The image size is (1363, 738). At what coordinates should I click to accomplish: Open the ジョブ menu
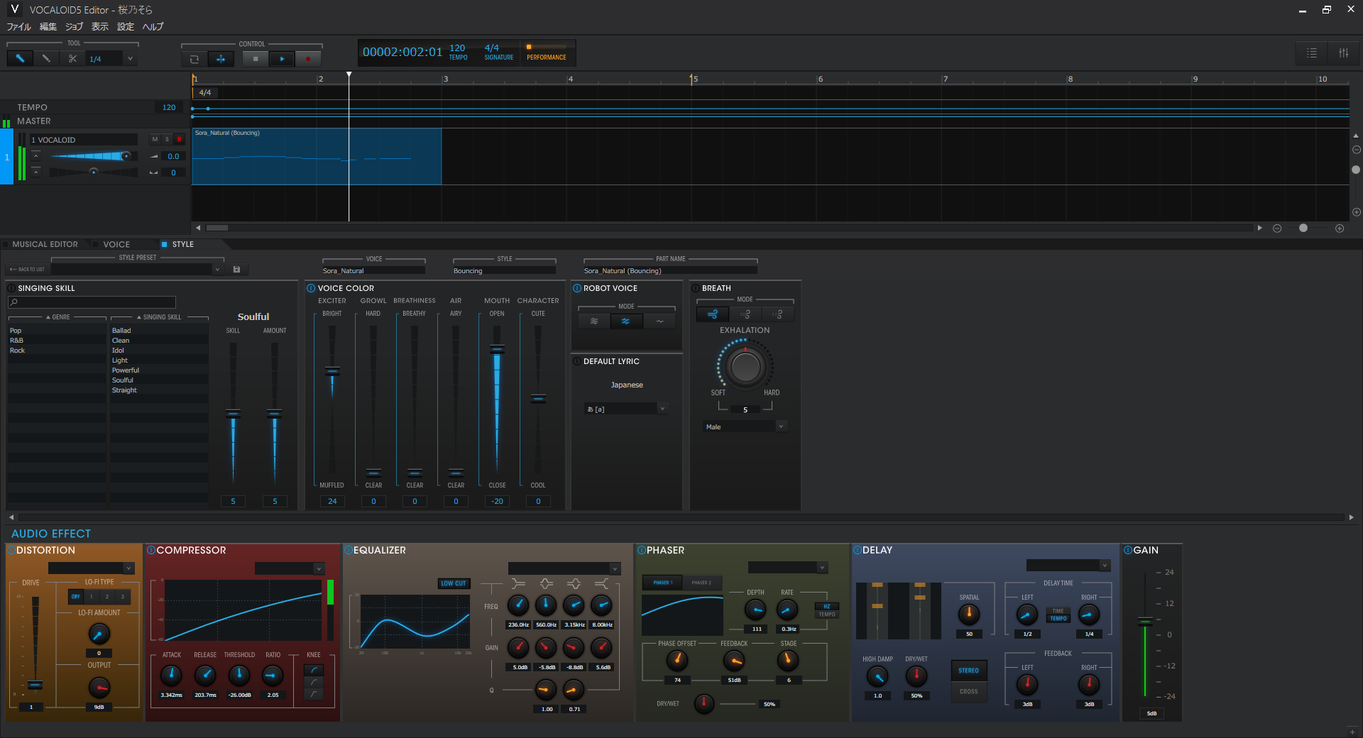(x=74, y=27)
